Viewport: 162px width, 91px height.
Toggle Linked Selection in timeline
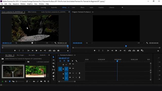point(68,61)
